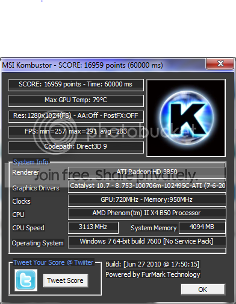236x304 pixels.
Task: Click the 4094 MB system memory field
Action: point(202,228)
